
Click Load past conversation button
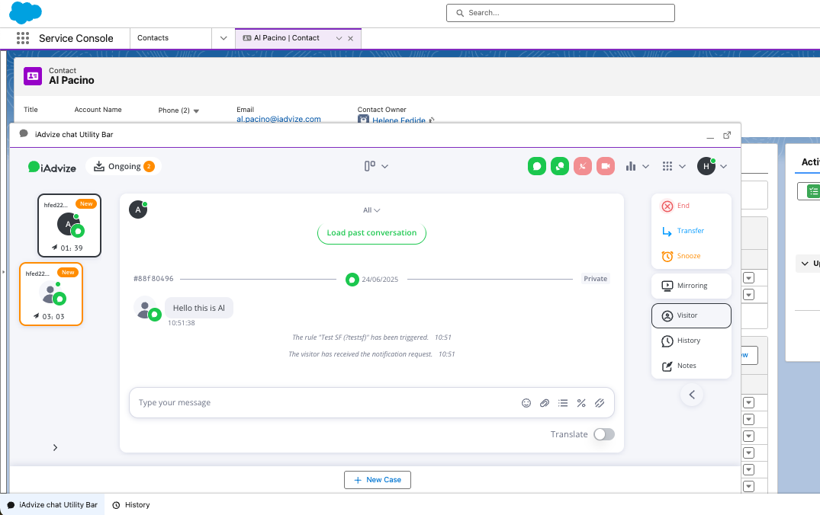371,233
